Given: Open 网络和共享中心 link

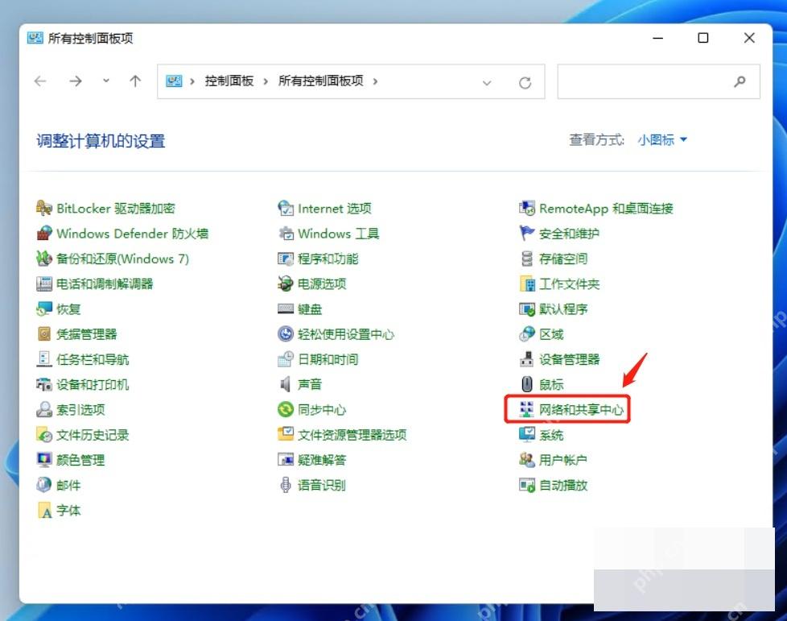Looking at the screenshot, I should 581,409.
